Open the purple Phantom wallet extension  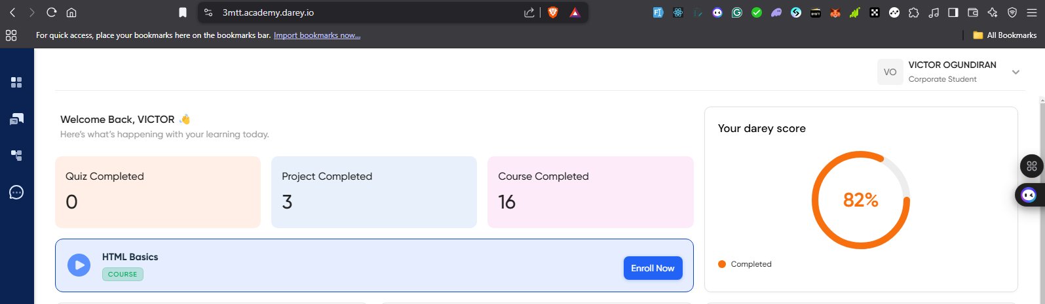(776, 12)
